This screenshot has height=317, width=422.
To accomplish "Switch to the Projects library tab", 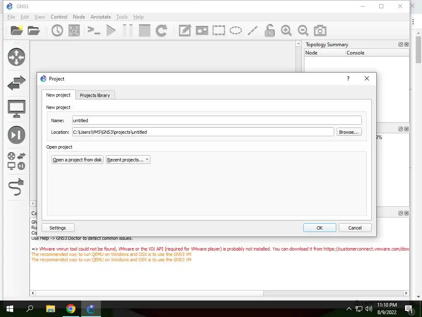I will tap(95, 95).
